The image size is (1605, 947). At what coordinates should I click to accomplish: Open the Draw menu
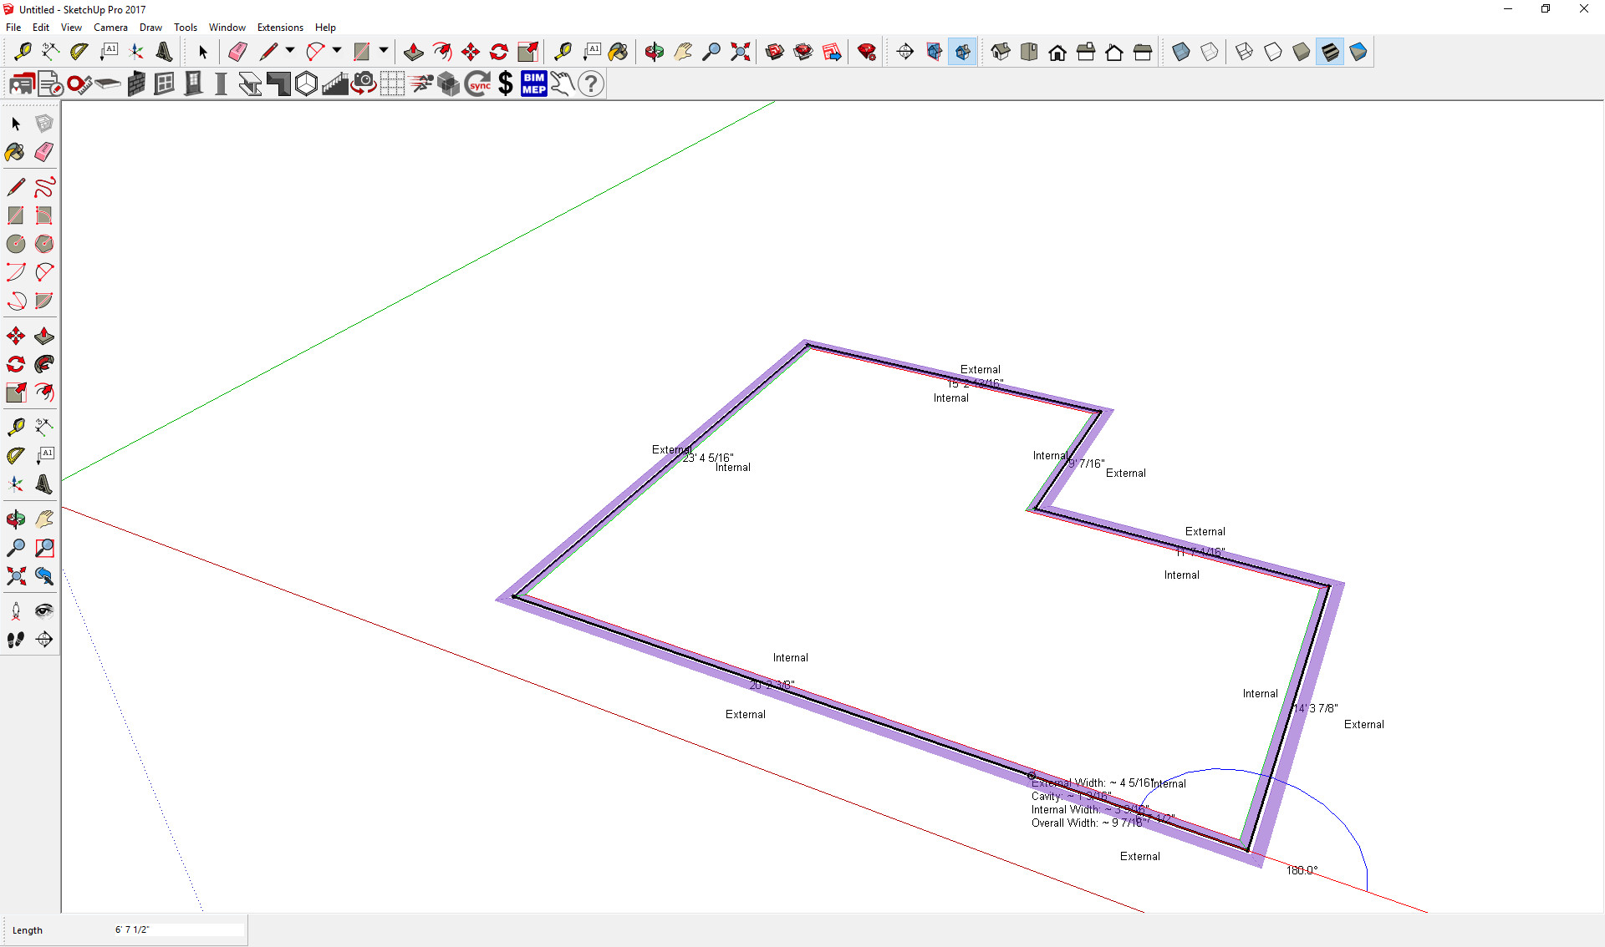tap(150, 28)
